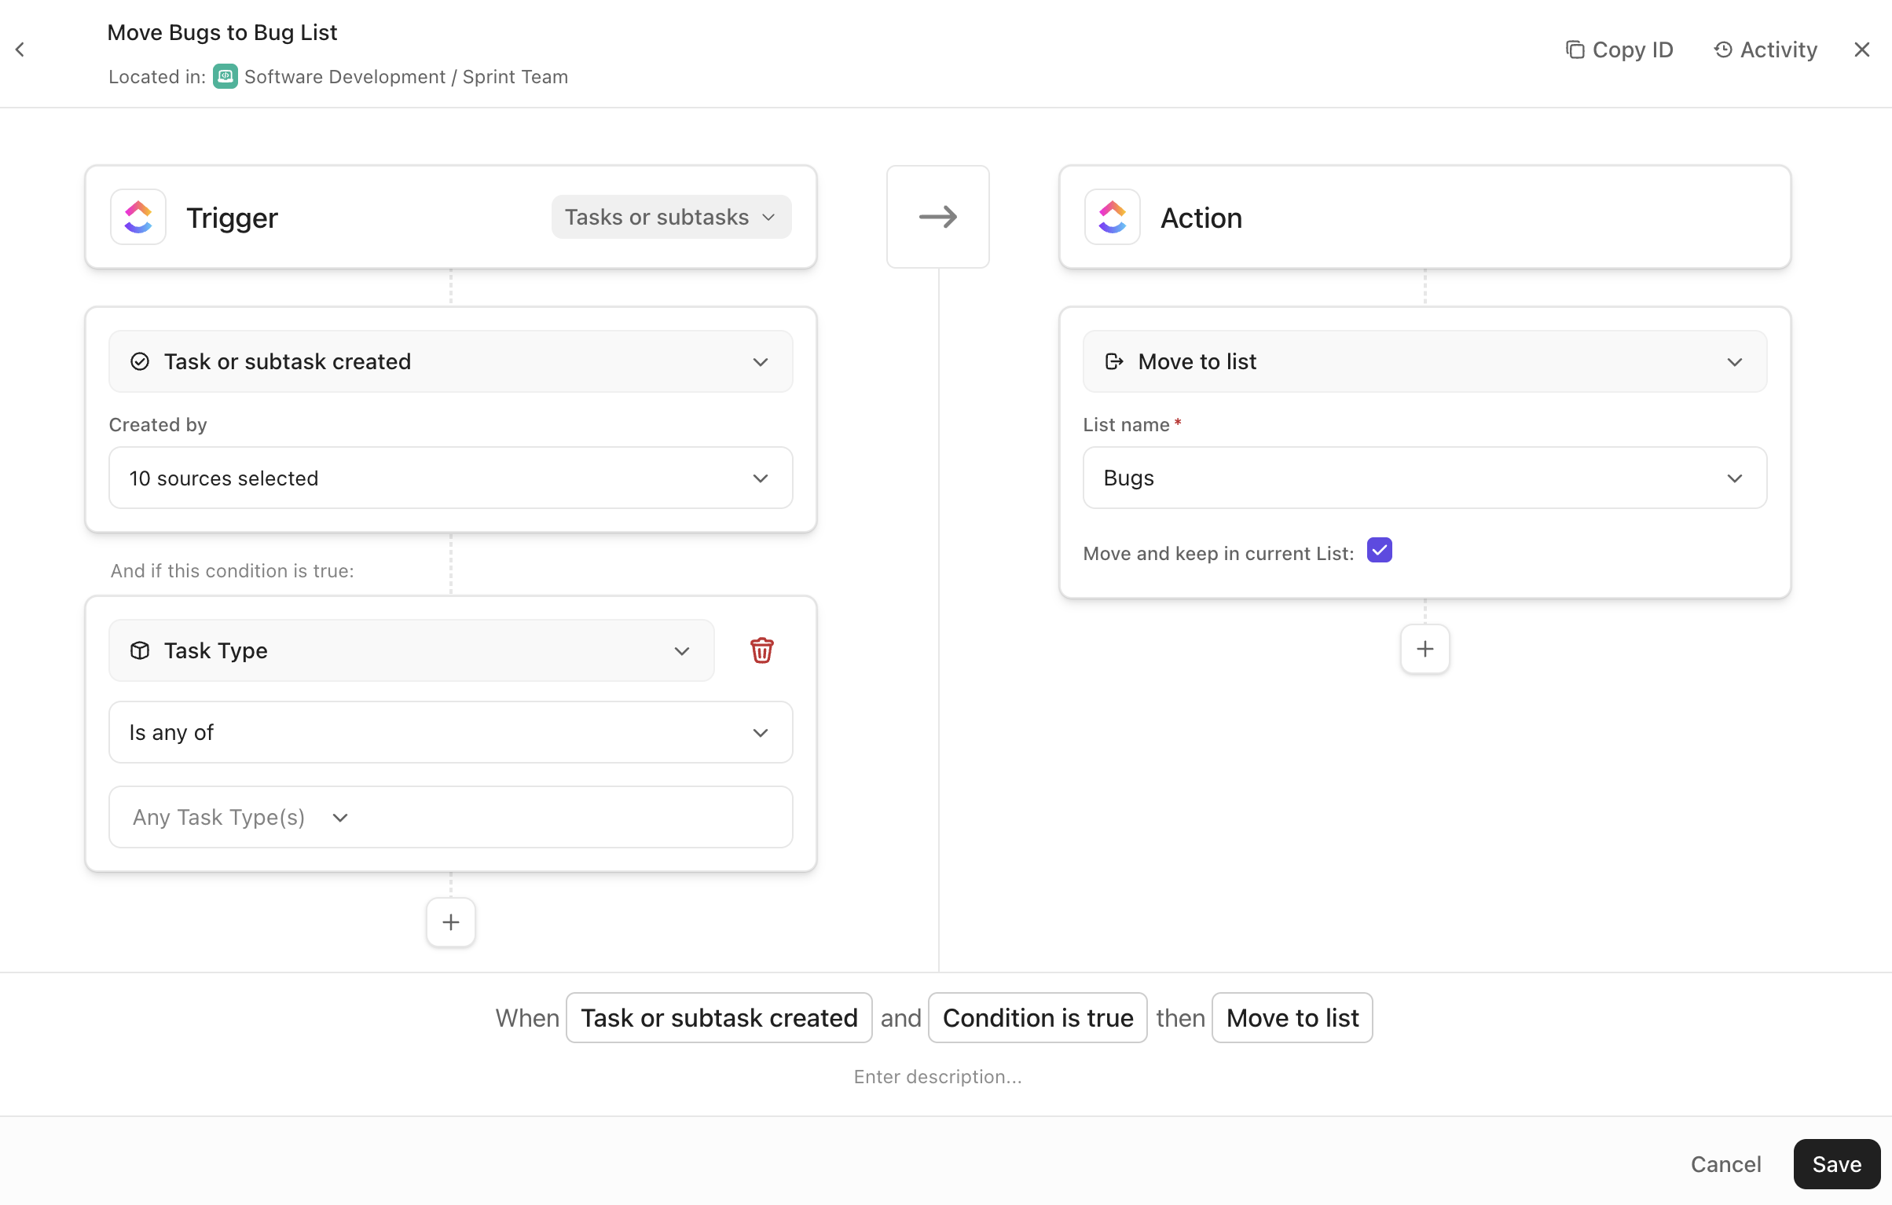The width and height of the screenshot is (1892, 1205).
Task: Click the Condition is true chip
Action: pos(1037,1017)
